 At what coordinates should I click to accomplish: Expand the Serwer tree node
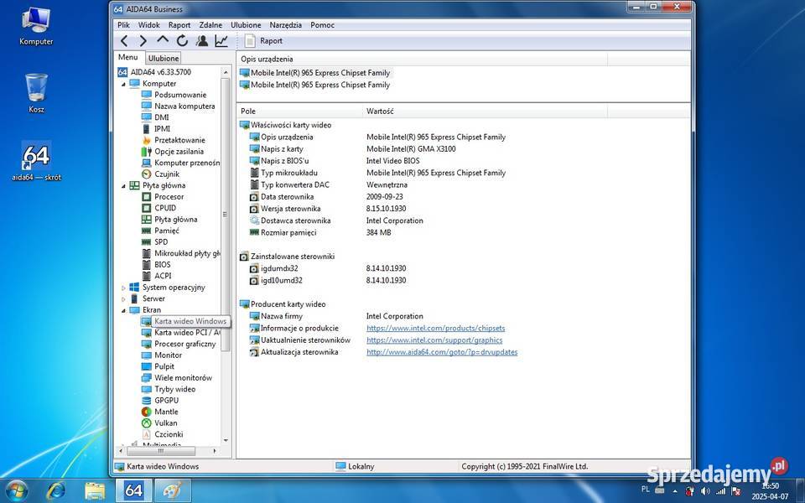coord(123,298)
